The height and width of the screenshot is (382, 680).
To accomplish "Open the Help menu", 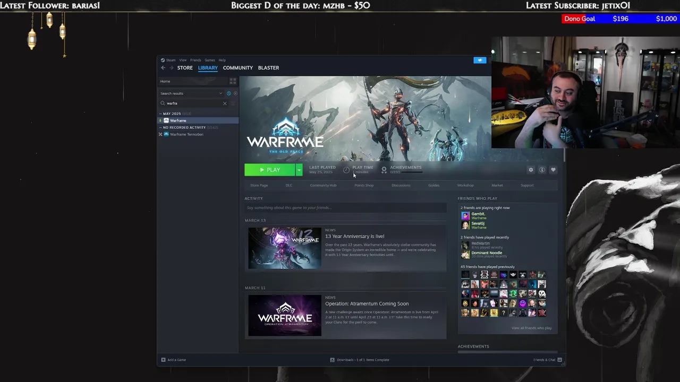I will 222,60.
